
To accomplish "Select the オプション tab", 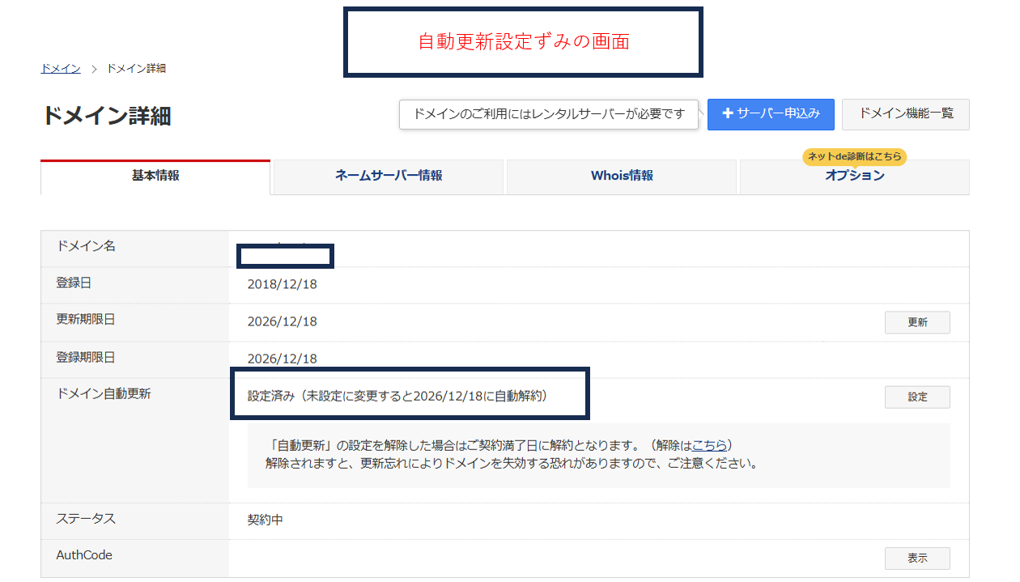I will point(854,176).
